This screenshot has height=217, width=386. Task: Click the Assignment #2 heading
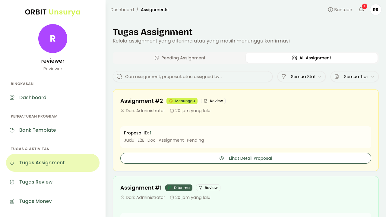[x=141, y=101]
